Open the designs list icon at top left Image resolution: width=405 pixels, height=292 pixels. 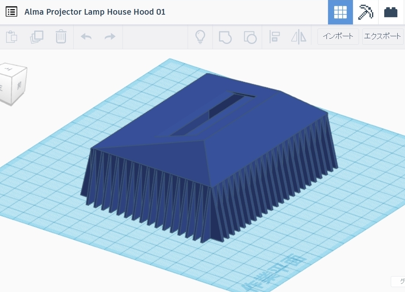[11, 12]
